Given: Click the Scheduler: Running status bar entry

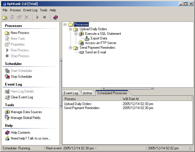Looking at the screenshot, I should [23, 148].
